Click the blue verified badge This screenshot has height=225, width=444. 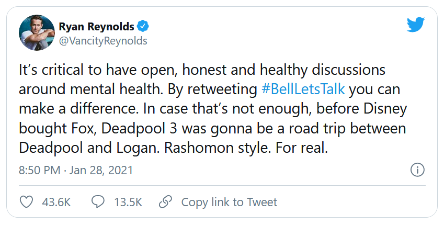[x=143, y=26]
